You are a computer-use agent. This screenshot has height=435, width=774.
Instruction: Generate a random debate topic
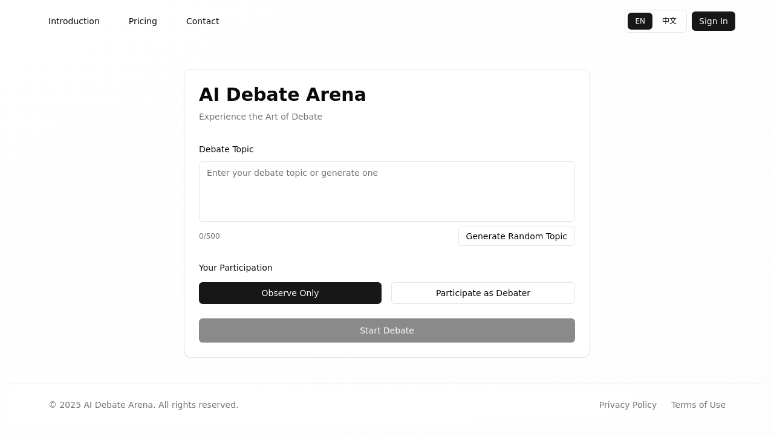point(516,236)
